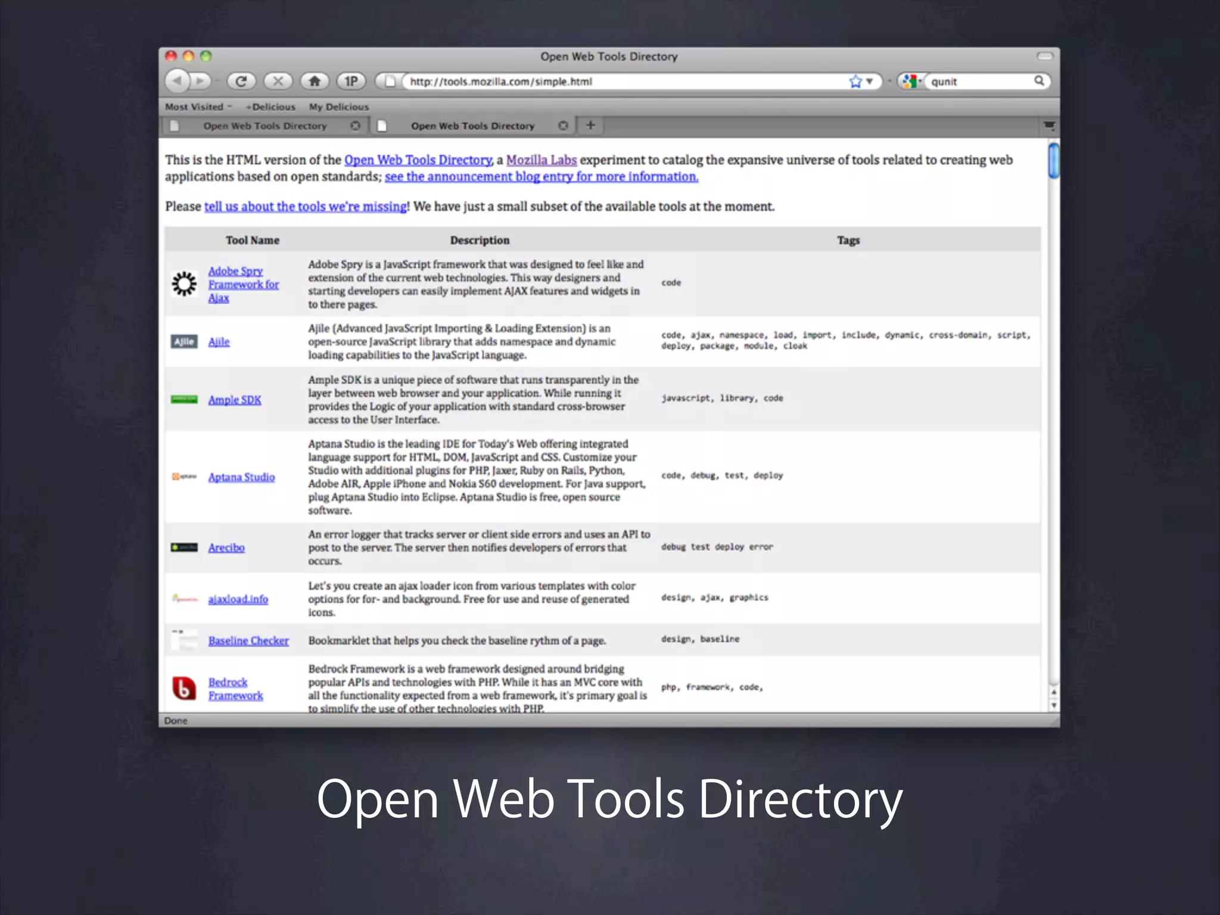Close the second browser tab

point(563,126)
